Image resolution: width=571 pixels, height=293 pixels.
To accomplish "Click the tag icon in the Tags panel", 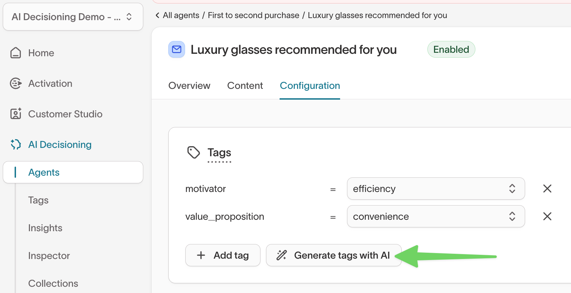I will (x=194, y=152).
